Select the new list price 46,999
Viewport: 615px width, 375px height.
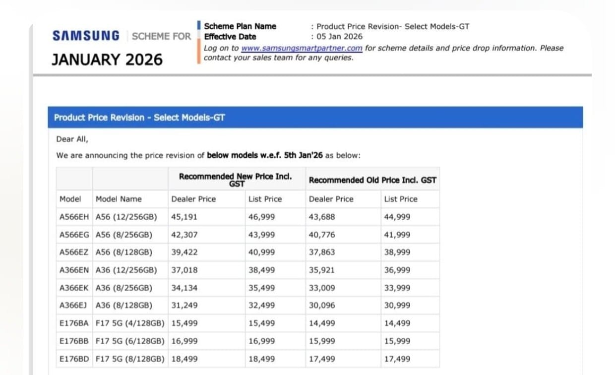[261, 217]
